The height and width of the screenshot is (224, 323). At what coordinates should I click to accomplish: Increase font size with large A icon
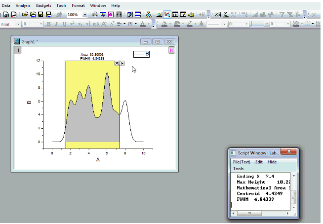(x=104, y=24)
